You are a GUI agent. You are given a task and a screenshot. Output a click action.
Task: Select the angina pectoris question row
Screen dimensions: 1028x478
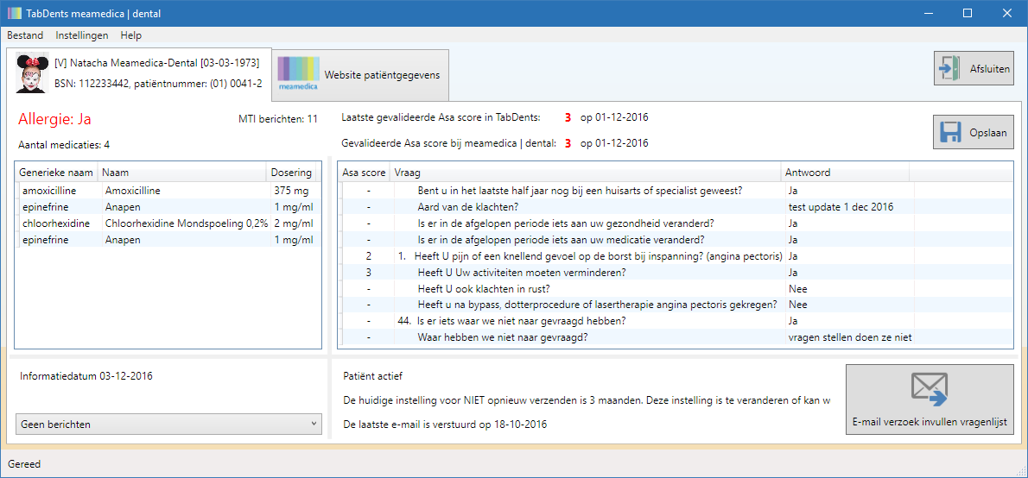pos(676,255)
